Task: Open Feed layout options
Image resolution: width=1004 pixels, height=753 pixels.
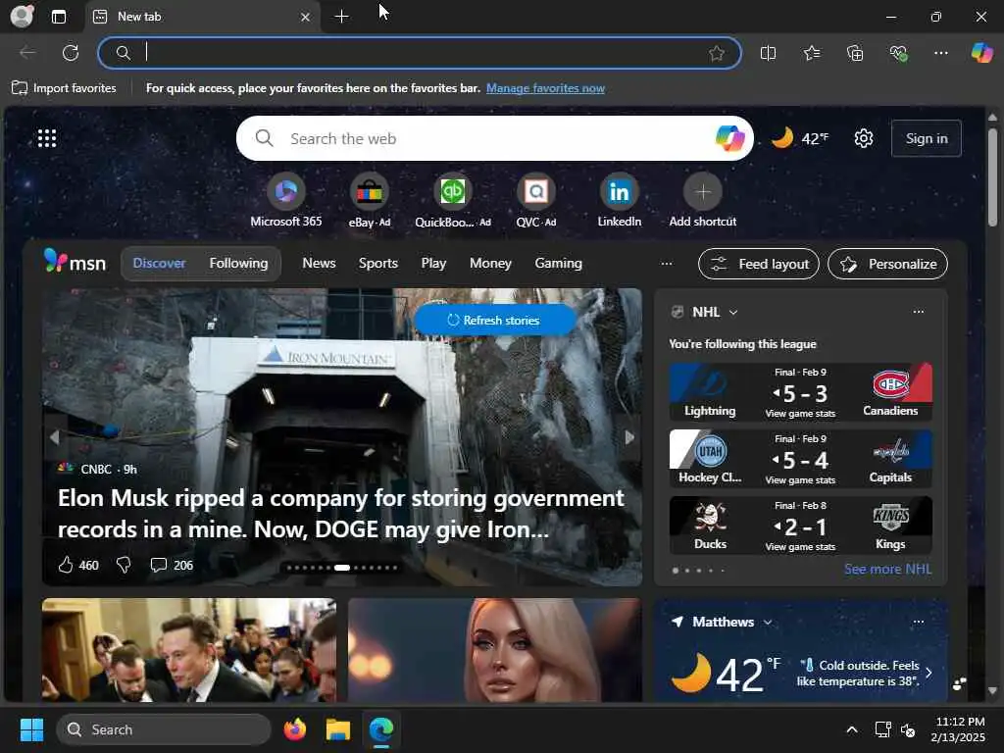Action: click(758, 264)
